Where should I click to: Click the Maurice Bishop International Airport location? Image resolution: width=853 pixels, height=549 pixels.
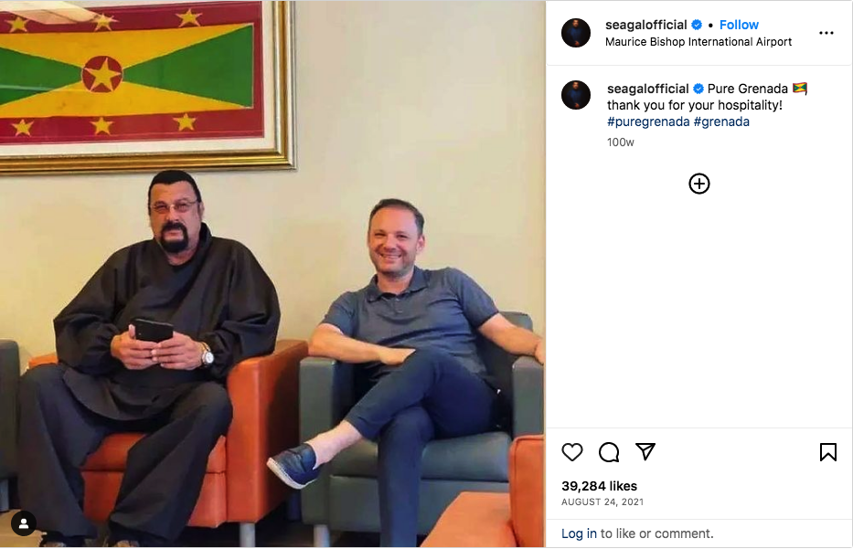point(698,42)
